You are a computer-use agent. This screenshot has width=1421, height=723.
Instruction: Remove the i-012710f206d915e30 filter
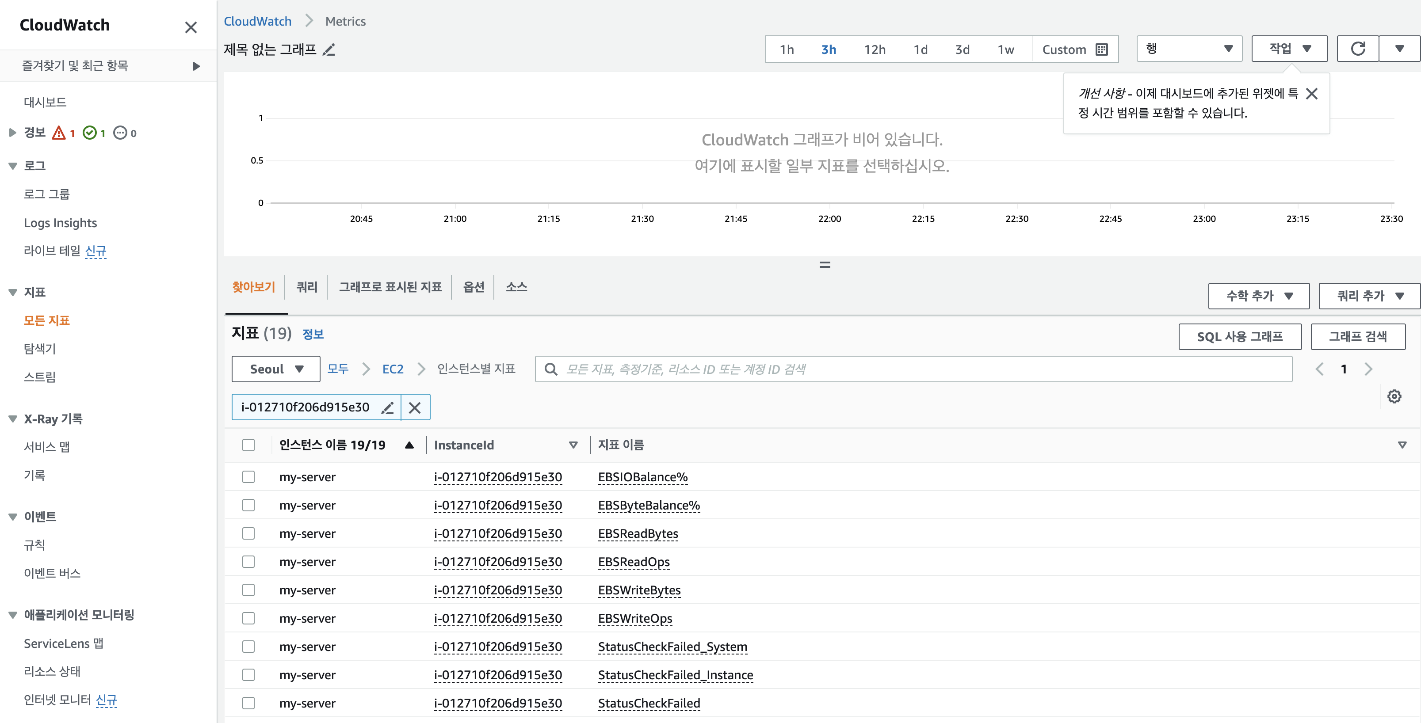415,407
